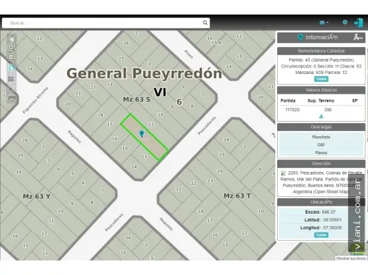This screenshot has width=368, height=275.
Task: Focus the Buscar search field
Action: tap(106, 23)
